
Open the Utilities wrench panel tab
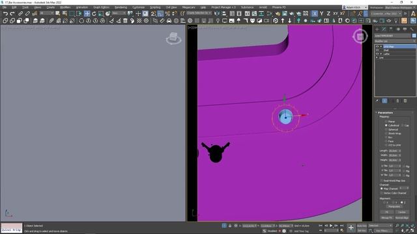(412, 29)
